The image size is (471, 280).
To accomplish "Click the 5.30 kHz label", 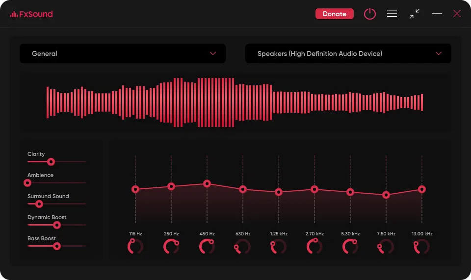I will click(350, 234).
